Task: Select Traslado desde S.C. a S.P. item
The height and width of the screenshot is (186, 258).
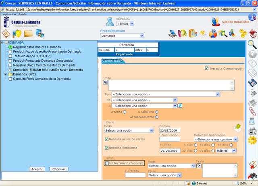Action: click(x=31, y=56)
